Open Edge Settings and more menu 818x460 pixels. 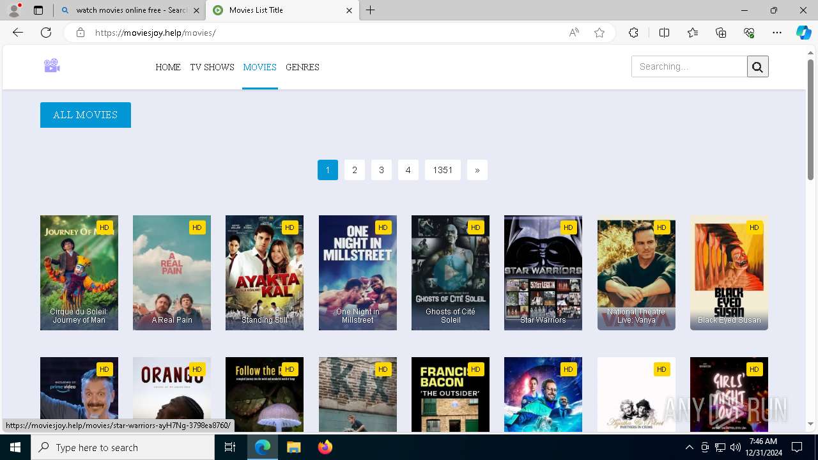click(777, 33)
